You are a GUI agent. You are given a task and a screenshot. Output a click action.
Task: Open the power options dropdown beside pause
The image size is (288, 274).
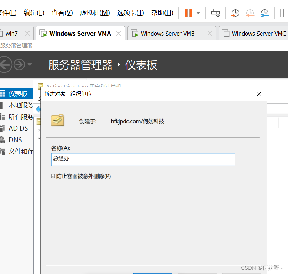tap(198, 13)
